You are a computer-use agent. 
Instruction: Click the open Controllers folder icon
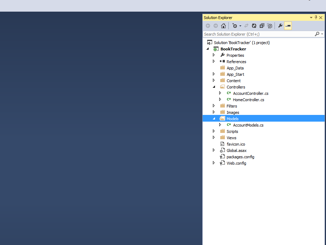222,87
